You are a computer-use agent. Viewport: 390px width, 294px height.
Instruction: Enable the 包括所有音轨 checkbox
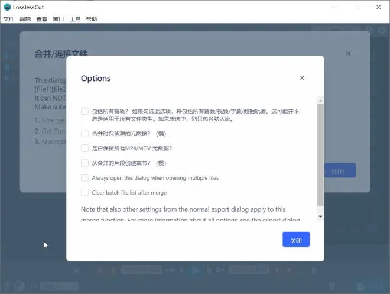point(84,111)
